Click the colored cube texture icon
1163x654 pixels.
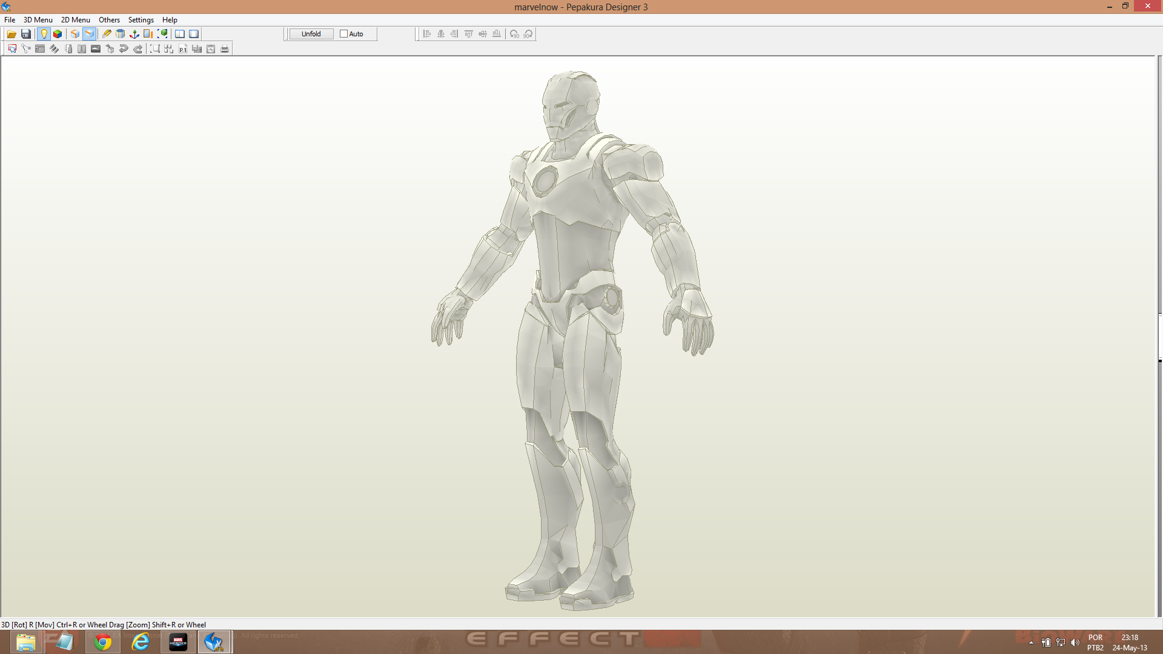[x=58, y=34]
